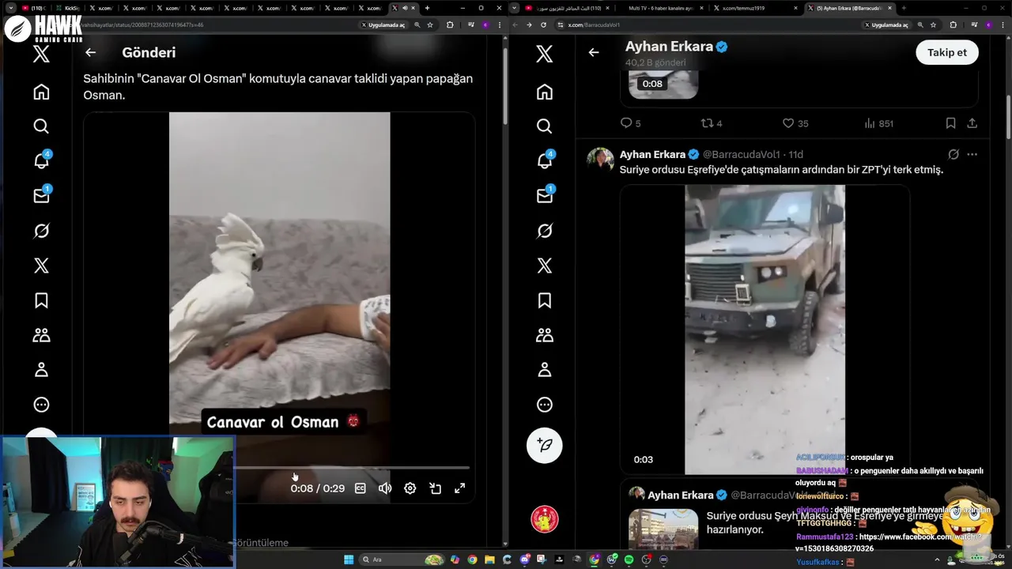Click Uygulamada aç in left window address bar
Screen dimensions: 1012x569
click(x=383, y=24)
